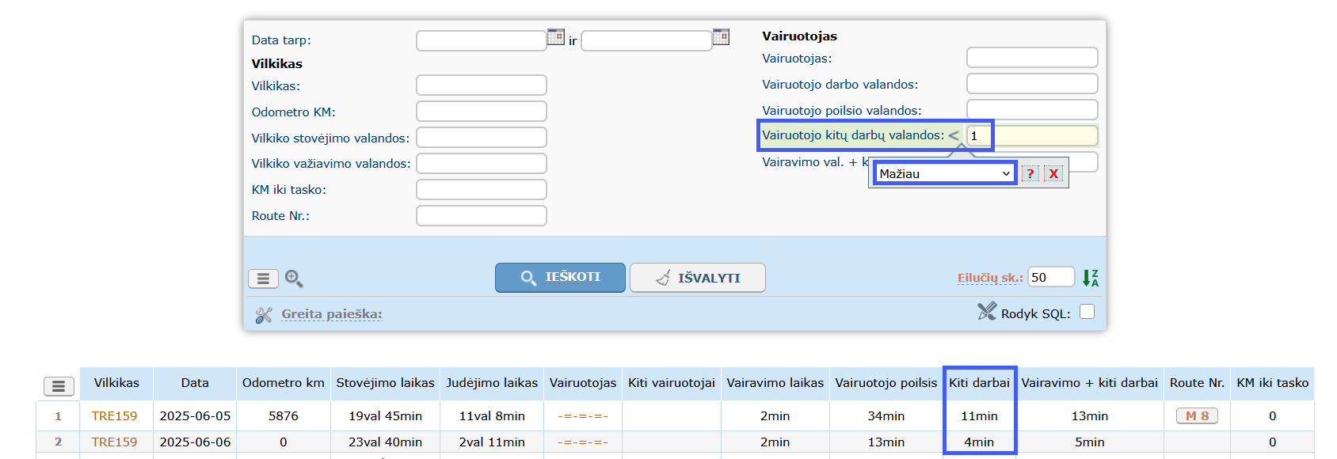Click the -=-=-=- driver cell in row 1
1337x459 pixels.
click(583, 415)
